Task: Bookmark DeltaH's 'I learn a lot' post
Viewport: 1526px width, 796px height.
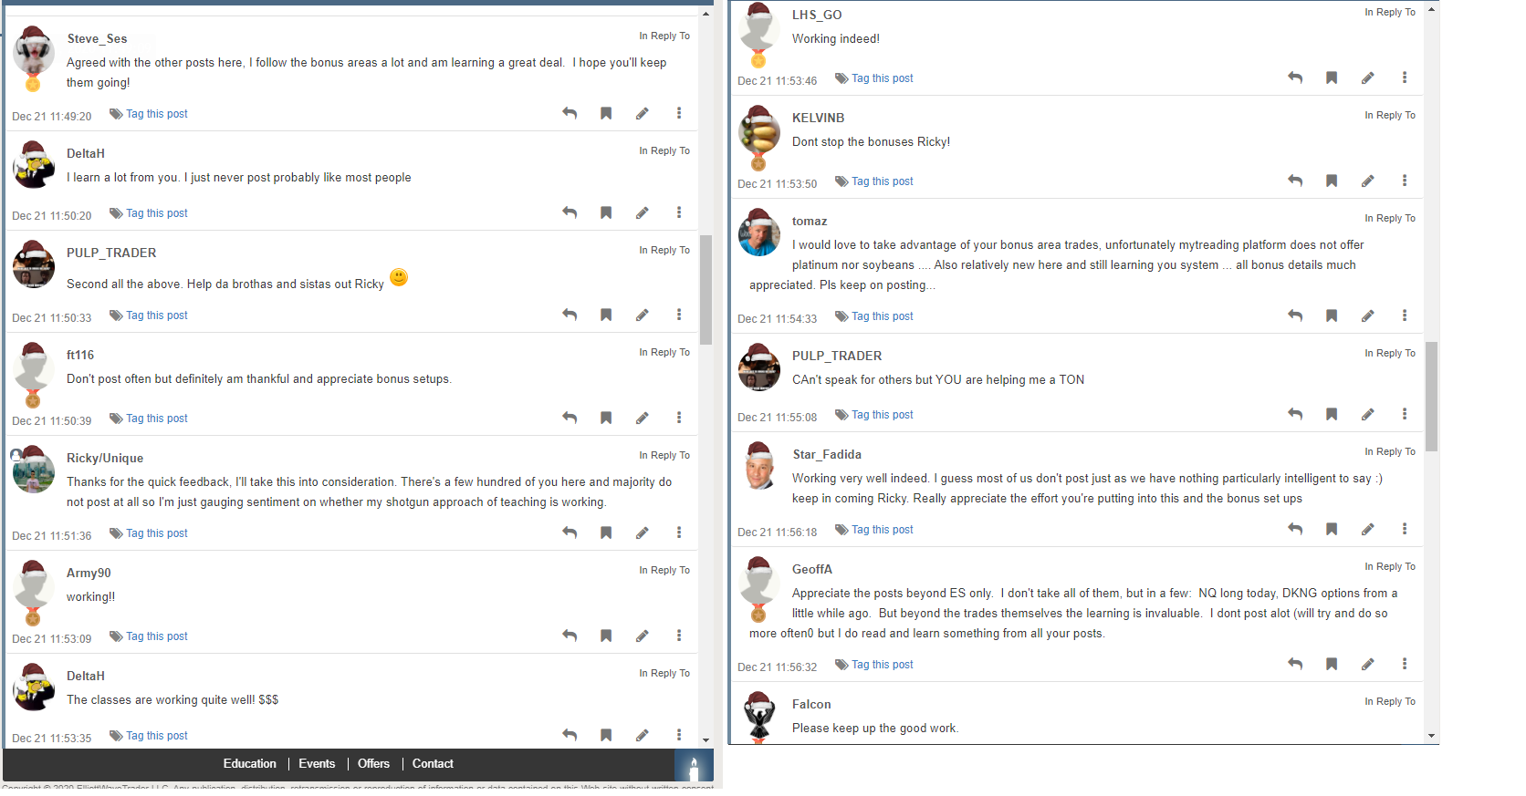Action: point(606,212)
